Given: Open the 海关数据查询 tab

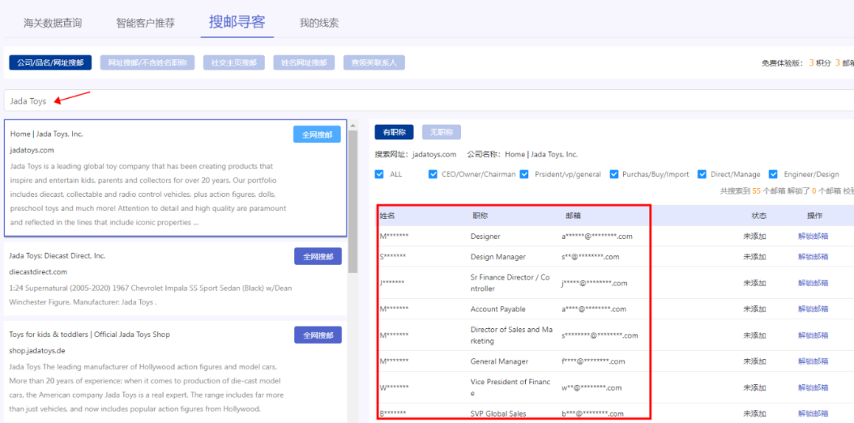Looking at the screenshot, I should point(53,24).
